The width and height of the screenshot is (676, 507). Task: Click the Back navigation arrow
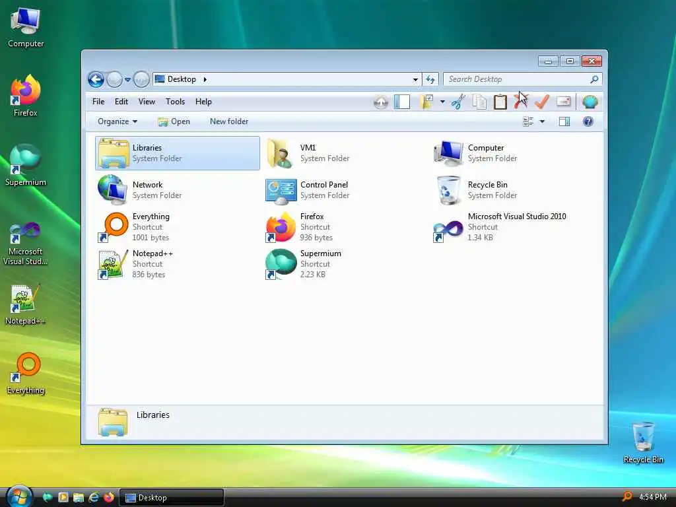click(x=96, y=79)
